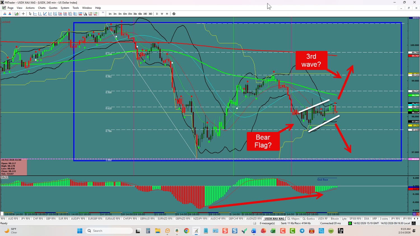Select the 240 minute timeframe
The image size is (420, 236).
pyautogui.click(x=145, y=14)
